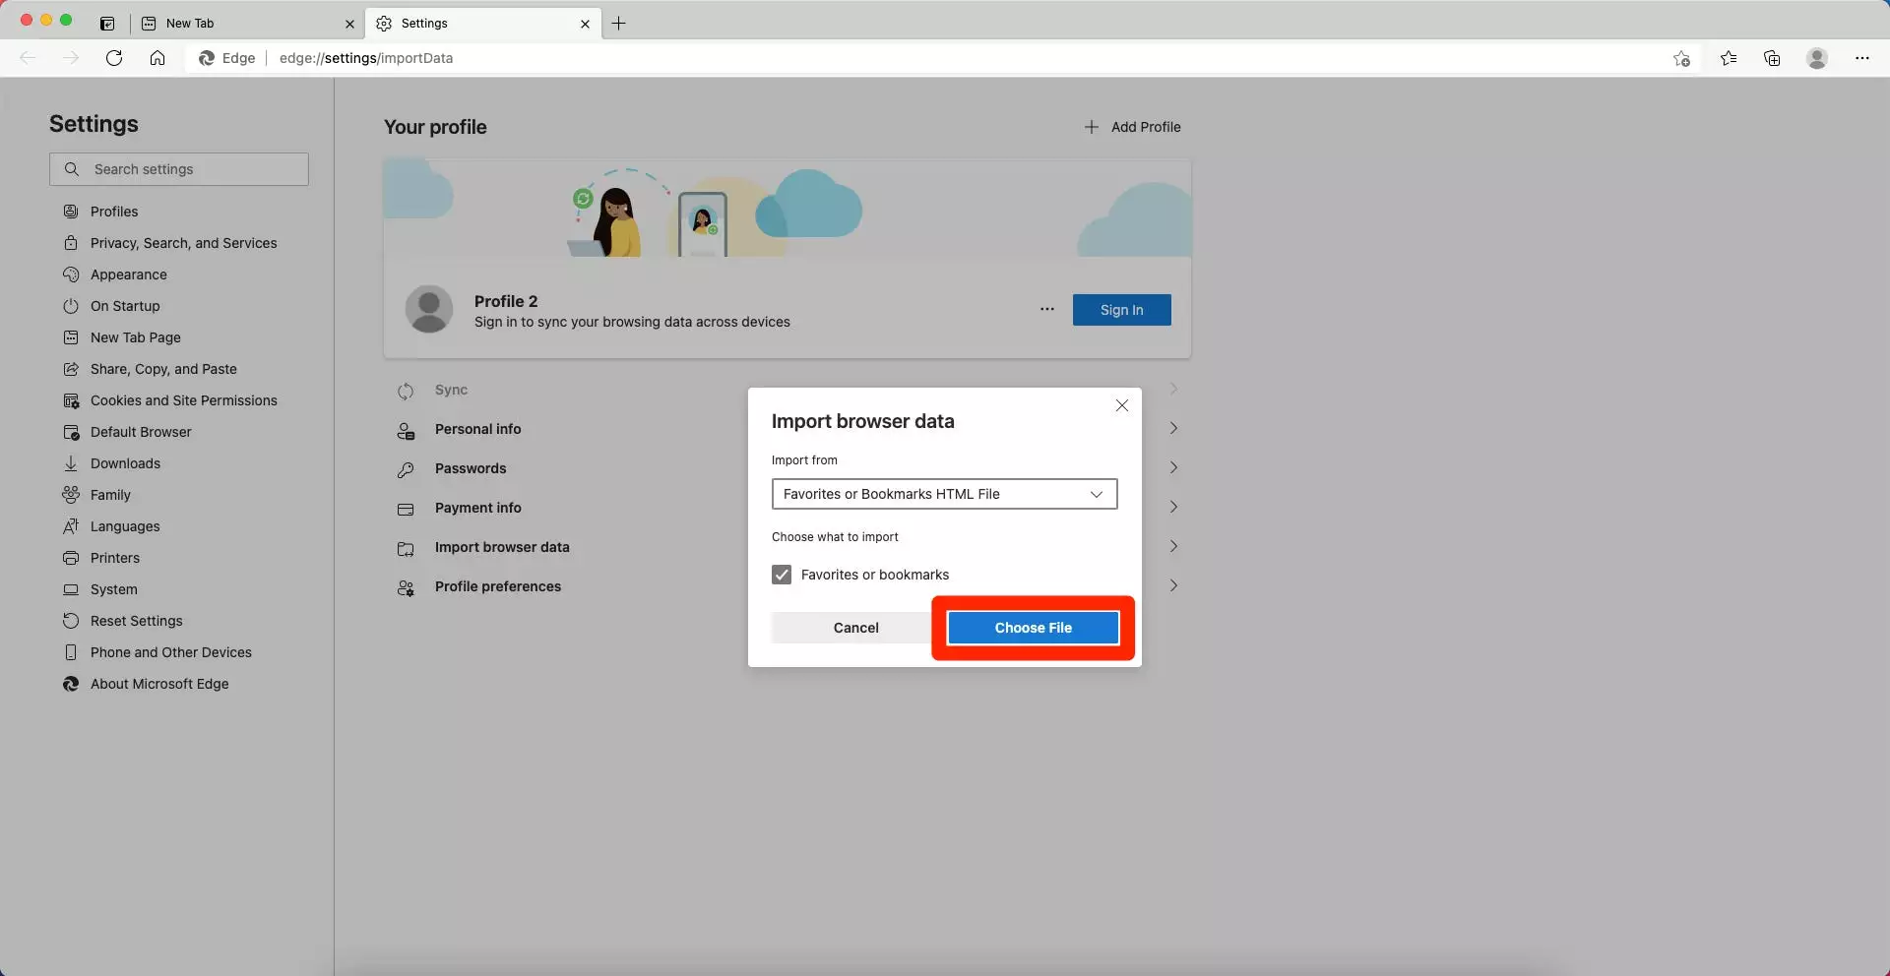The height and width of the screenshot is (976, 1890).
Task: Open Collections toolbar icon
Action: 1772,58
